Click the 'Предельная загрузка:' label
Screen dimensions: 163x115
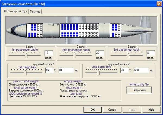[74, 91]
